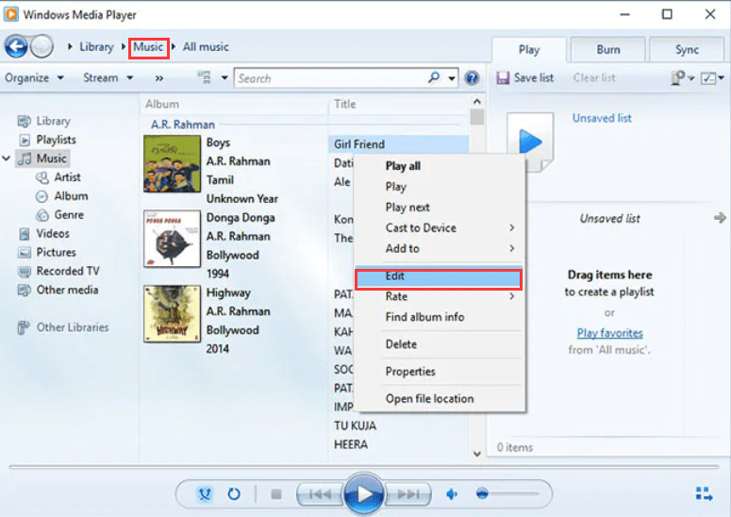
Task: Show more toolbar commands chevron
Action: pos(159,78)
